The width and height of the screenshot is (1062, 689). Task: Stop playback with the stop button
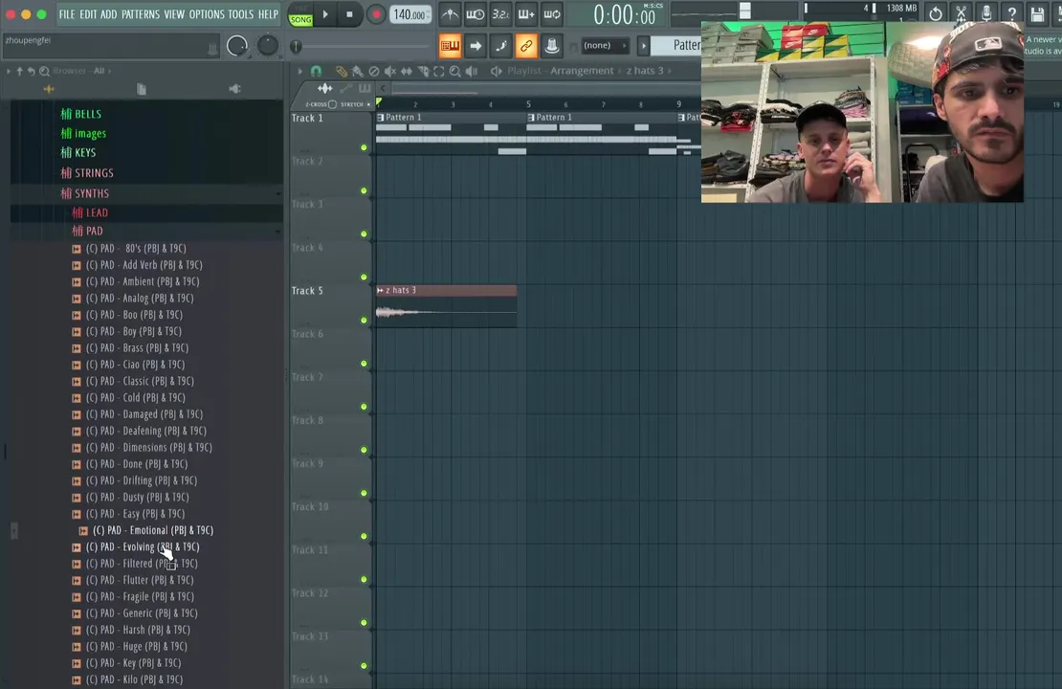pyautogui.click(x=349, y=14)
